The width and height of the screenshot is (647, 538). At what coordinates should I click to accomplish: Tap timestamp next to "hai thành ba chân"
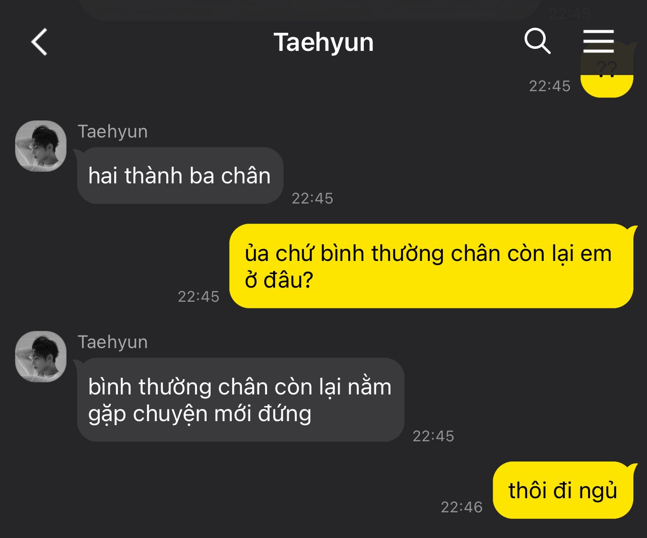click(x=312, y=198)
